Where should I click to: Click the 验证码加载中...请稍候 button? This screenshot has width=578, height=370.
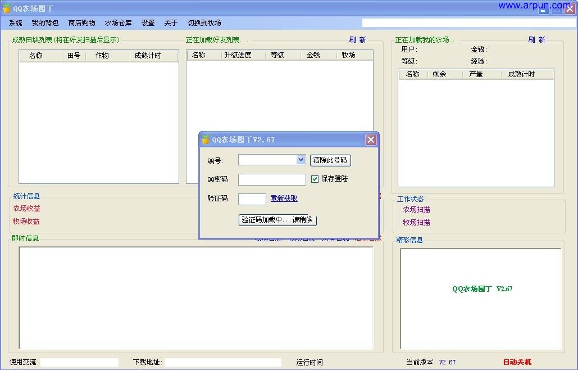click(x=277, y=220)
